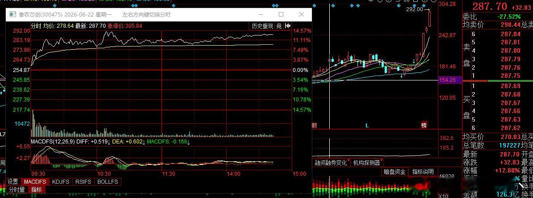533x198 pixels.
Task: Open 设置 indicator settings
Action: (x=13, y=181)
